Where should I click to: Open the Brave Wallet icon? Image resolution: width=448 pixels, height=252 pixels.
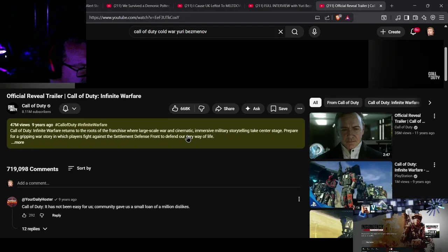[x=415, y=17]
